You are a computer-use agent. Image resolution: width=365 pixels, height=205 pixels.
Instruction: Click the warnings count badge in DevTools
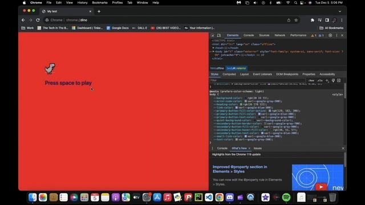(x=314, y=35)
